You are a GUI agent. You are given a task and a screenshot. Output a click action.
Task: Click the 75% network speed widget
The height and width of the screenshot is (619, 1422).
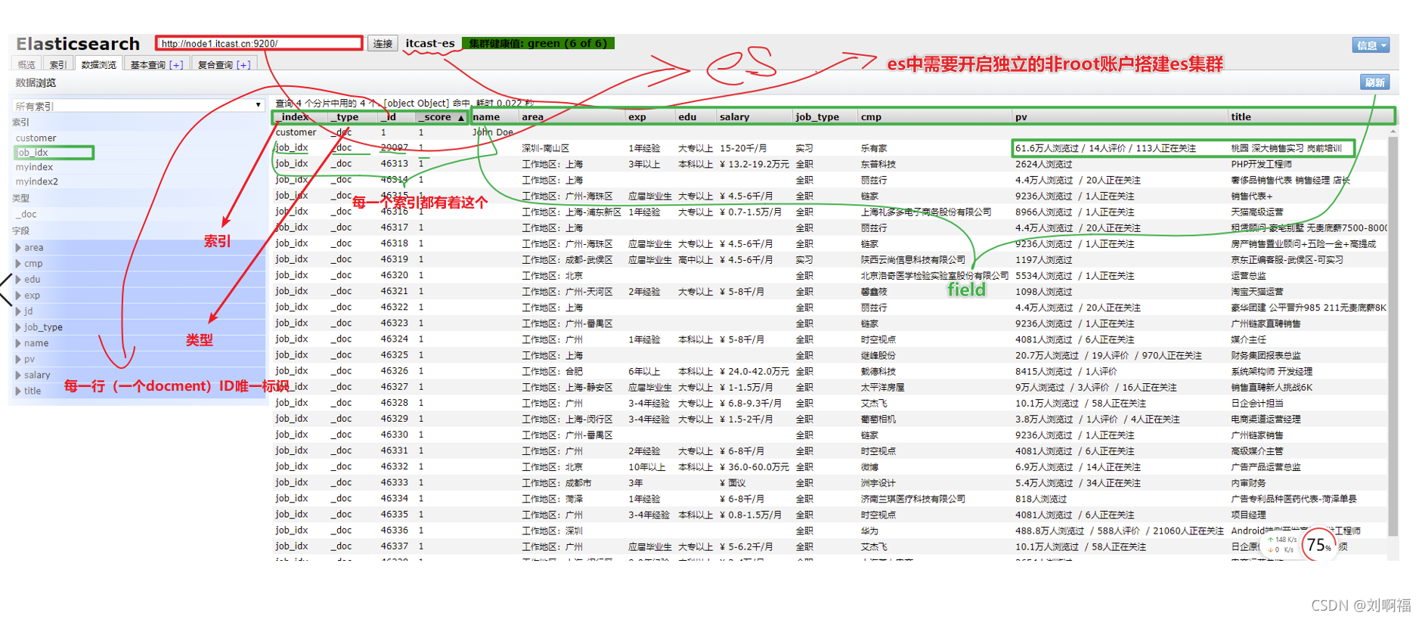tap(1320, 545)
